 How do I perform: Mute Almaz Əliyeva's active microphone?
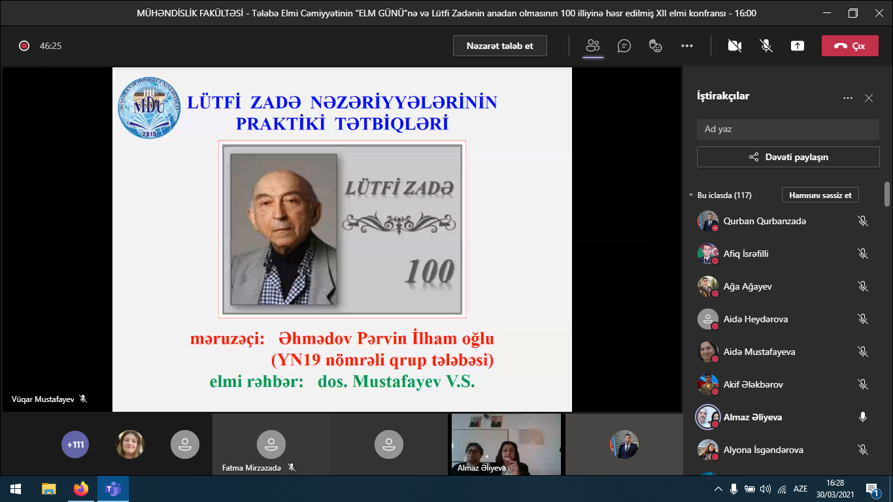pyautogui.click(x=863, y=417)
